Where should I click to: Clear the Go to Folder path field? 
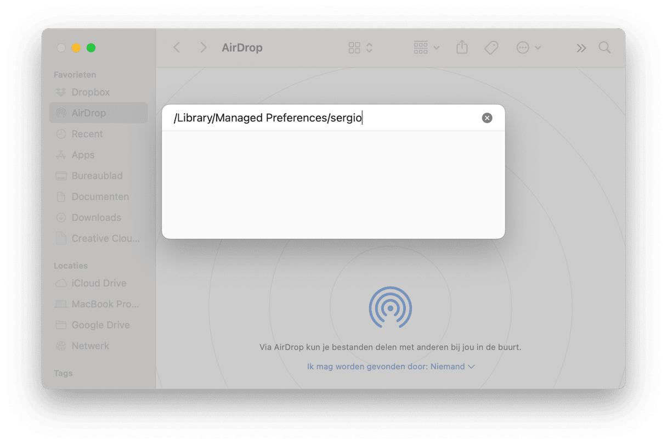[x=487, y=118]
